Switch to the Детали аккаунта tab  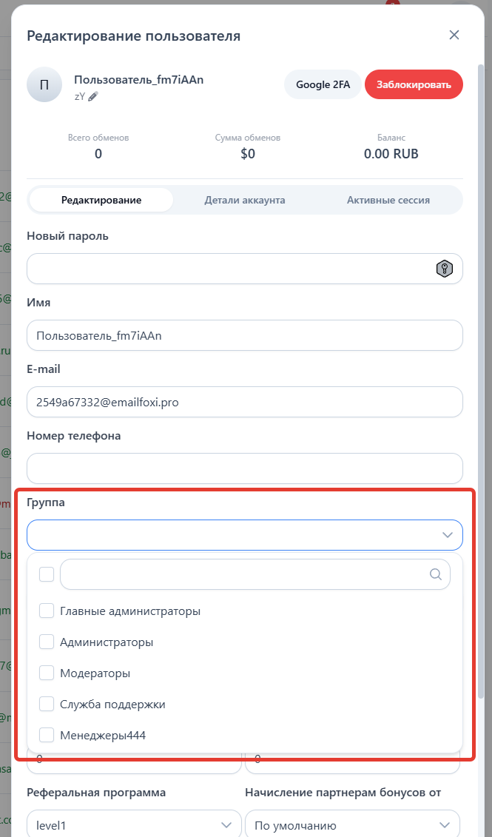(245, 200)
